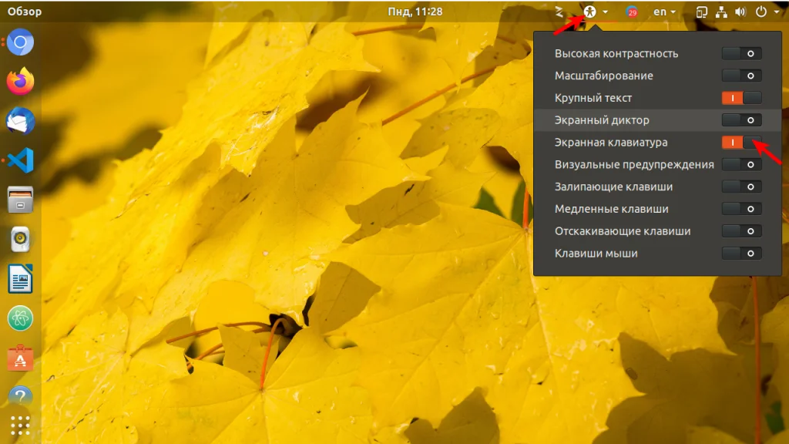Toggle Визуальные предупреждения switch
Screen dimensions: 789x444
[x=741, y=165]
